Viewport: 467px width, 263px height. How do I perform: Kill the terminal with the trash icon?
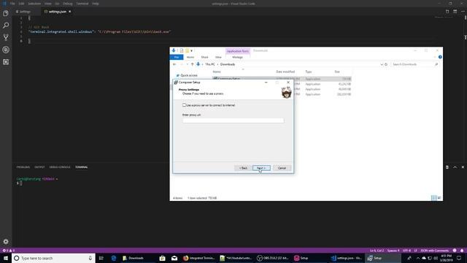click(447, 167)
